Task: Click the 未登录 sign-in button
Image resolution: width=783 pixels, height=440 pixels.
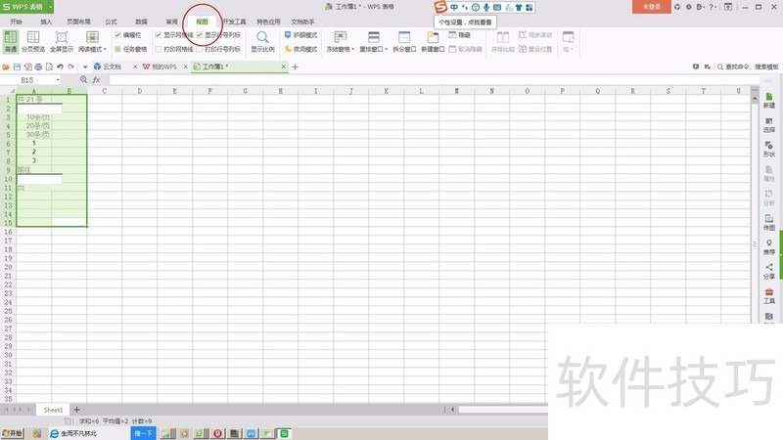Action: (651, 7)
